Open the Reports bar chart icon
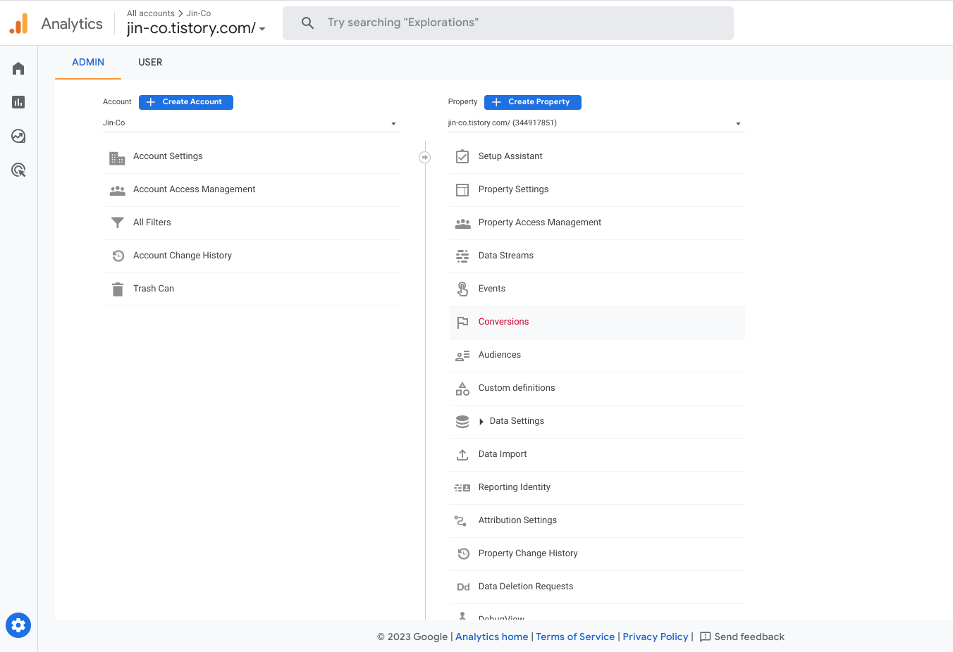 click(18, 102)
